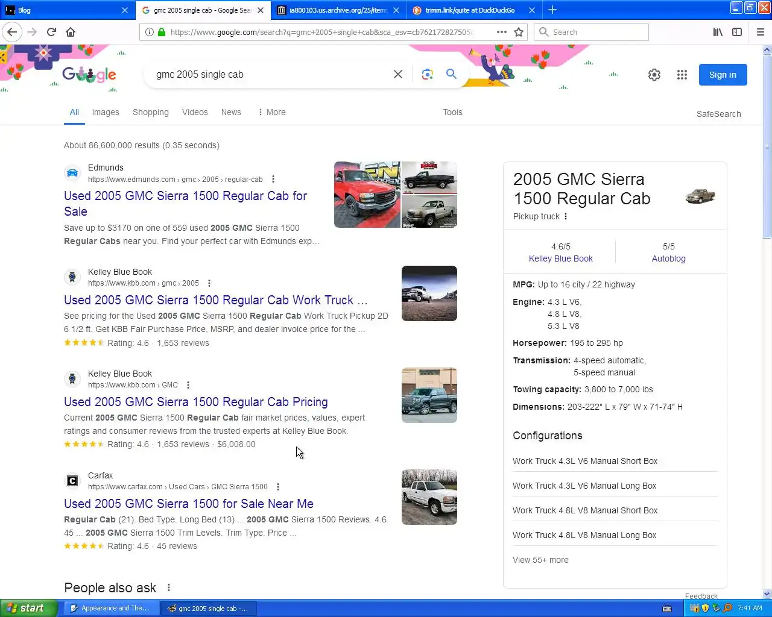
Task: Expand View 55+ more configurations
Action: point(540,560)
